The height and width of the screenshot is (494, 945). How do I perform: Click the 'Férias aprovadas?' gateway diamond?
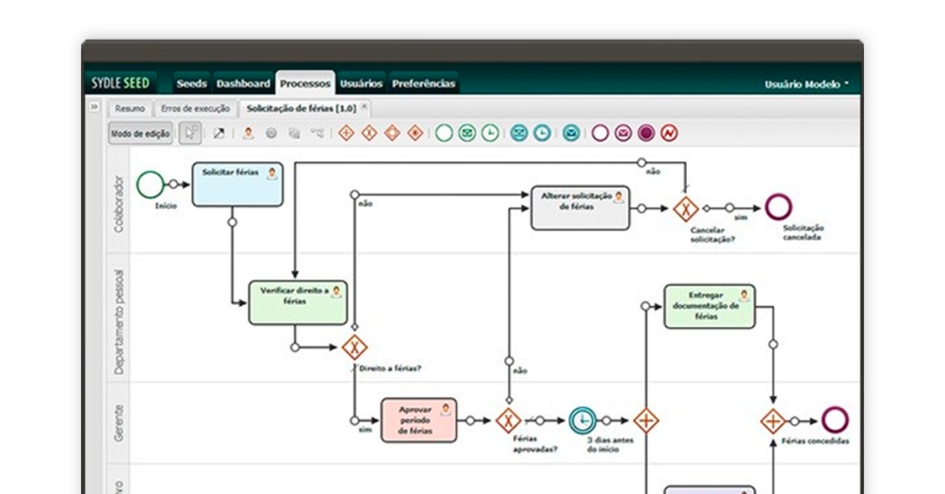click(508, 420)
